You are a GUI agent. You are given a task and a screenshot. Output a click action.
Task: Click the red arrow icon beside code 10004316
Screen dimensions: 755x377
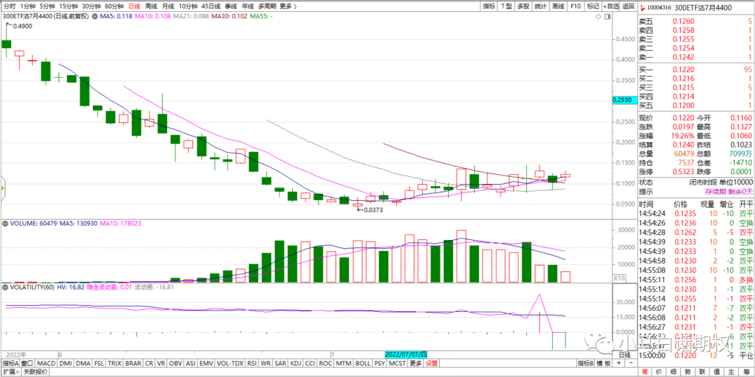coord(644,8)
